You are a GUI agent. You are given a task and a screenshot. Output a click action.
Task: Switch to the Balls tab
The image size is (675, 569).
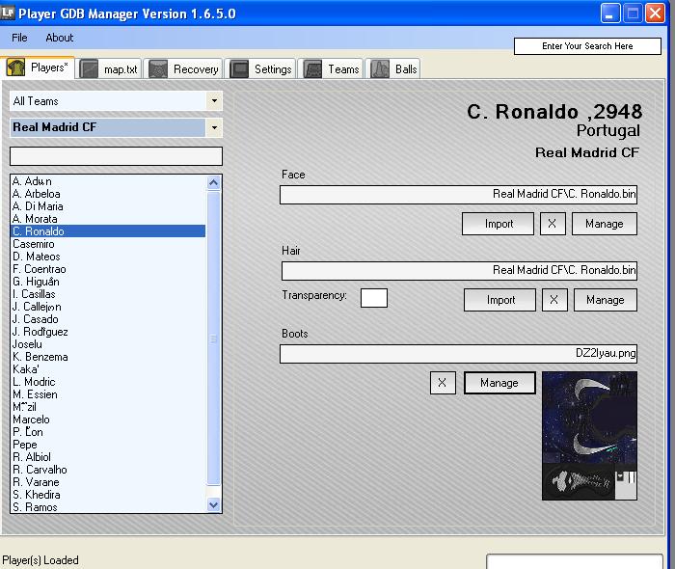pyautogui.click(x=393, y=69)
